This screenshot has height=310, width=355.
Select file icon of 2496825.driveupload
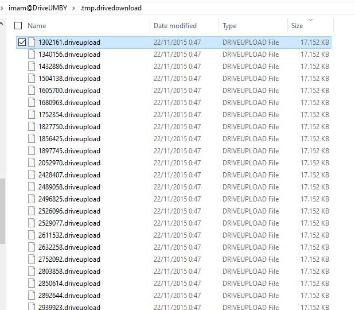point(32,199)
